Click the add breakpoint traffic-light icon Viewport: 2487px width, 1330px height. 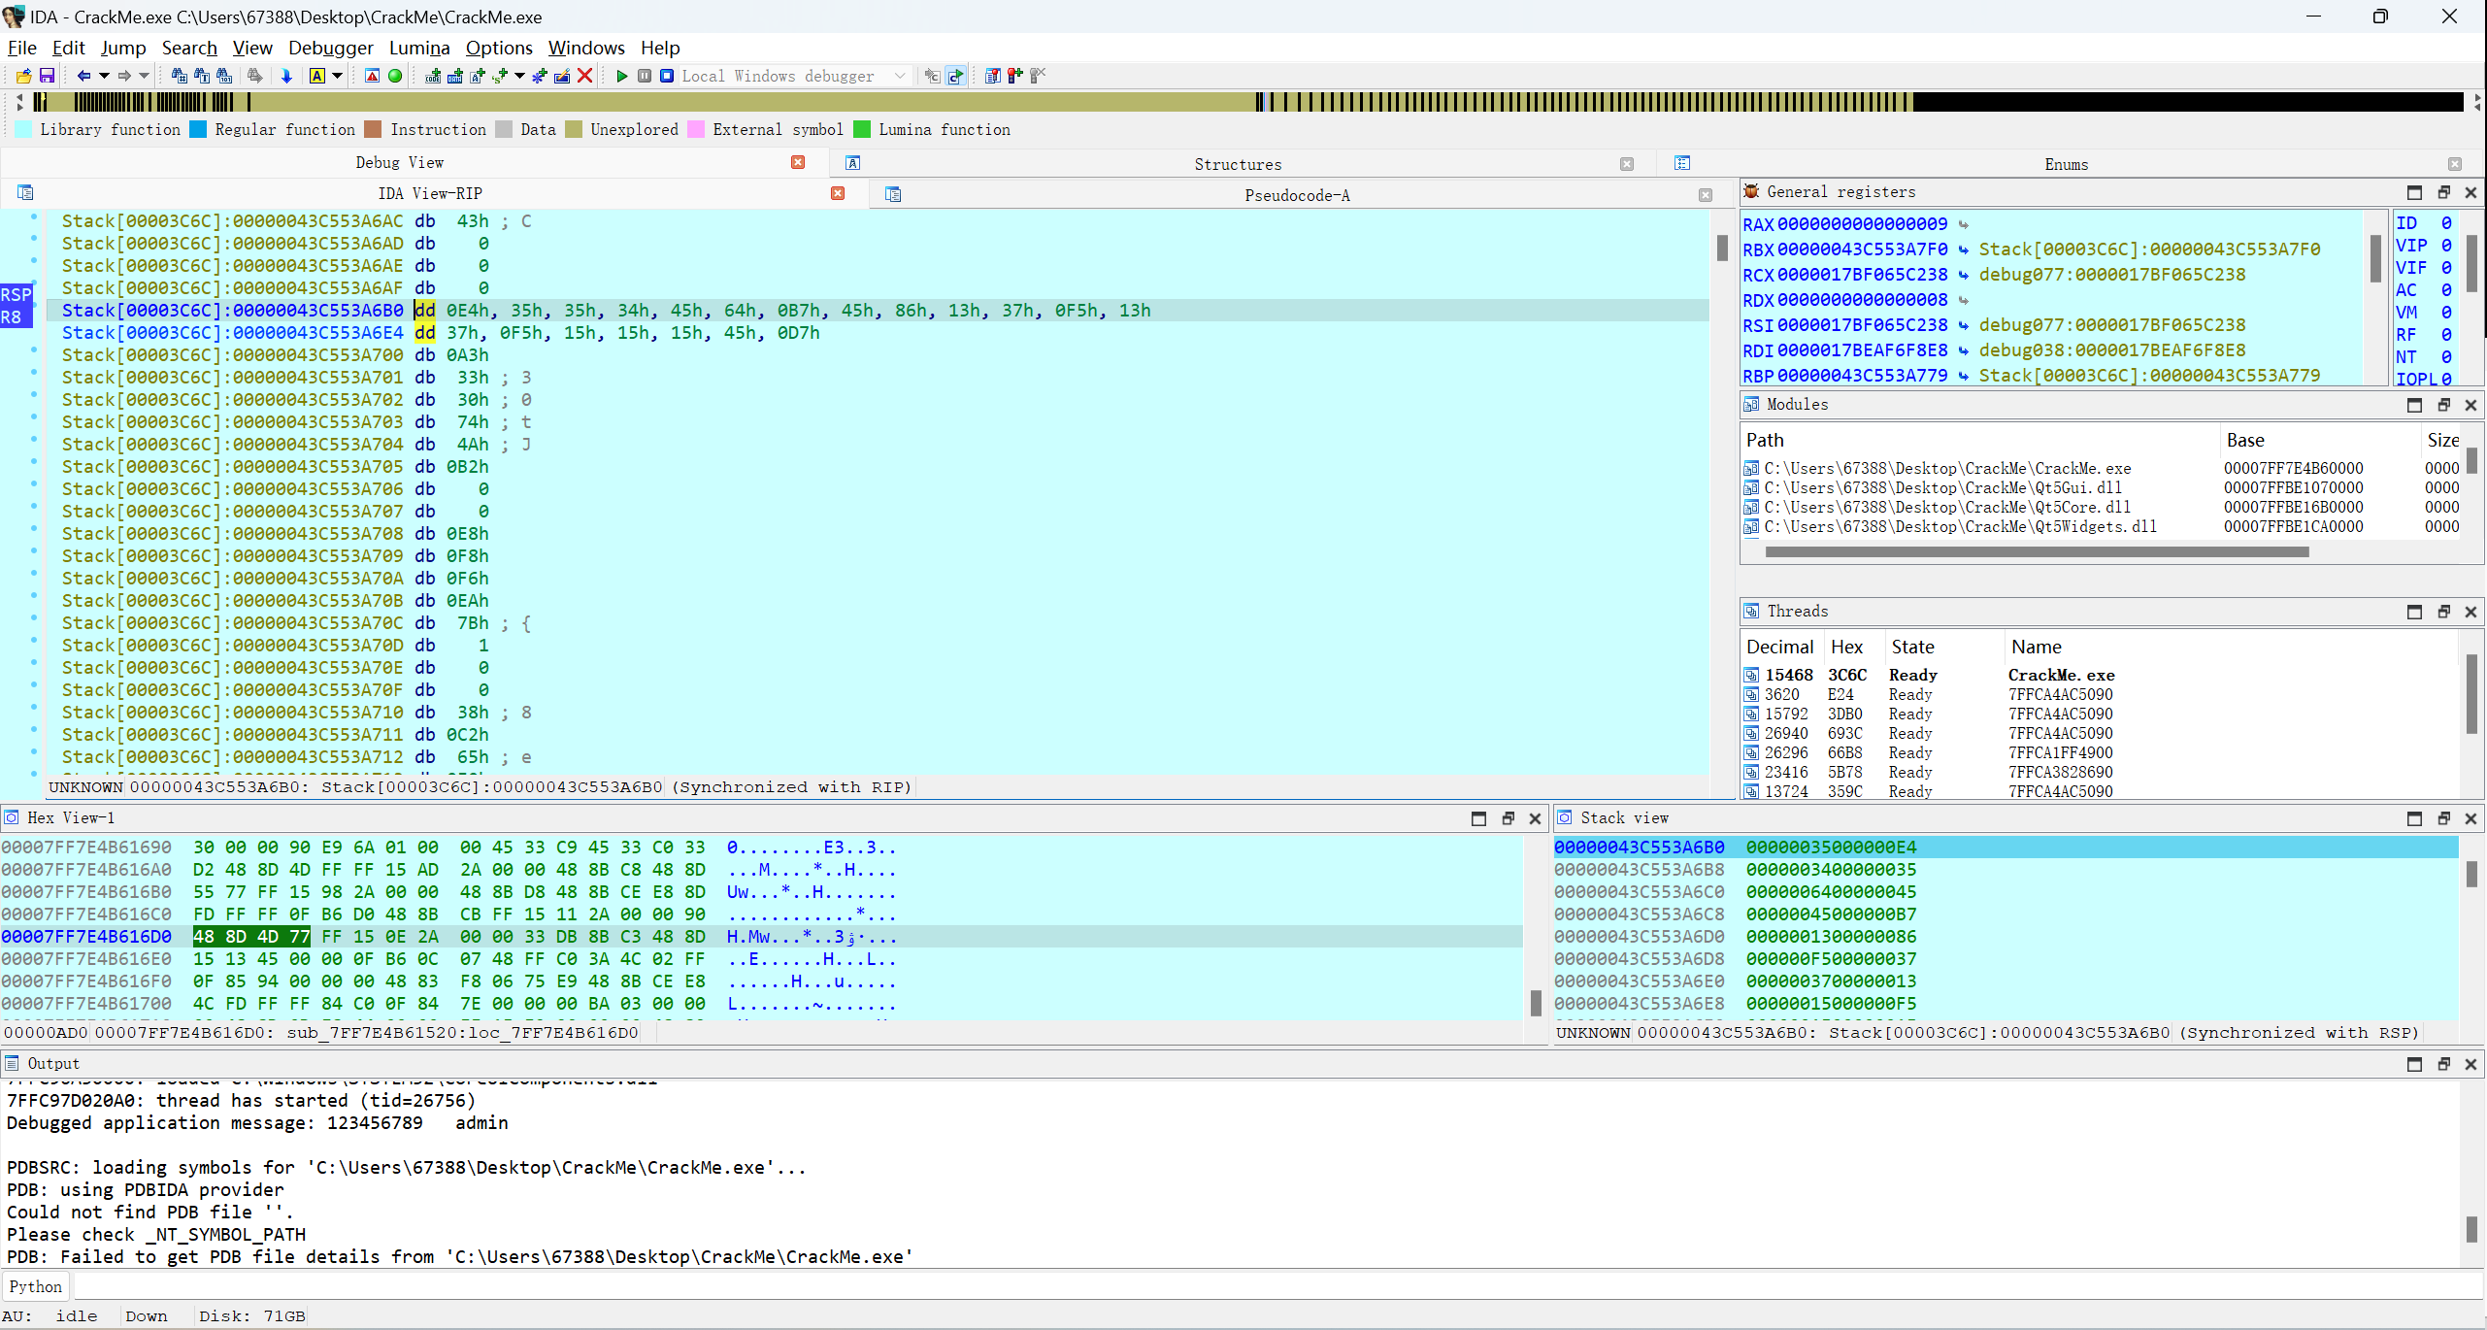pyautogui.click(x=1014, y=76)
